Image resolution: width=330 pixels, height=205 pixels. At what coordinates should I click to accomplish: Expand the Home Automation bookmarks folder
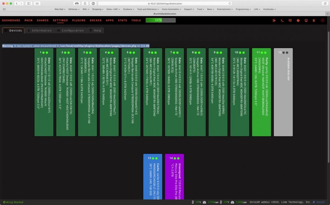tap(171, 9)
